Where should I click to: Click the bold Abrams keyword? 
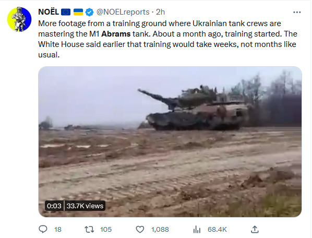(116, 34)
